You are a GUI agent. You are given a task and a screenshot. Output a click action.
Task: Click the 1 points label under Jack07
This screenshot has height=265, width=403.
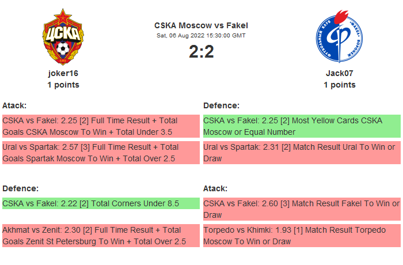[x=339, y=85]
